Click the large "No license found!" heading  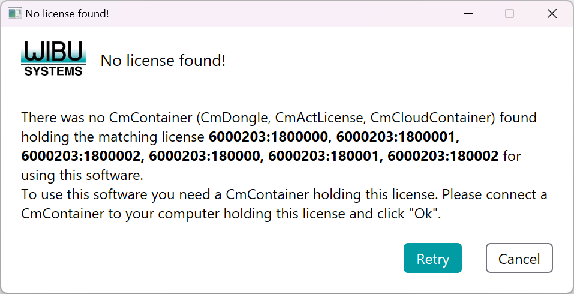pyautogui.click(x=163, y=61)
